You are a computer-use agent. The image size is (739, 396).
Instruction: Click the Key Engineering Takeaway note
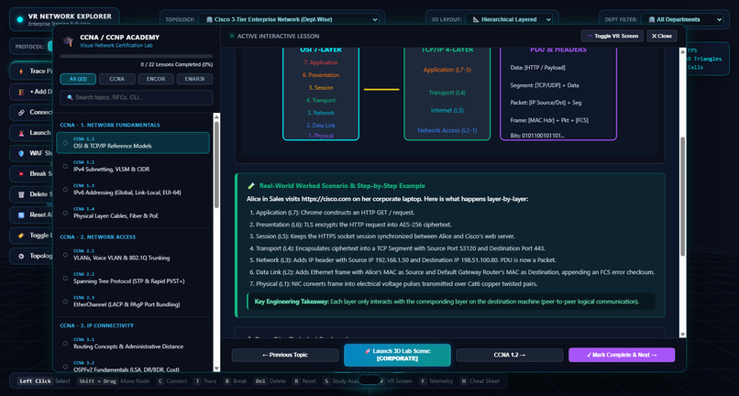(x=451, y=302)
